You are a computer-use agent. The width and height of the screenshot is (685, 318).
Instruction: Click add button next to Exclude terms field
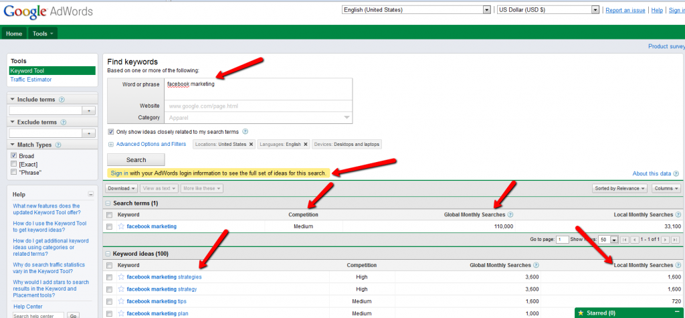coord(89,133)
